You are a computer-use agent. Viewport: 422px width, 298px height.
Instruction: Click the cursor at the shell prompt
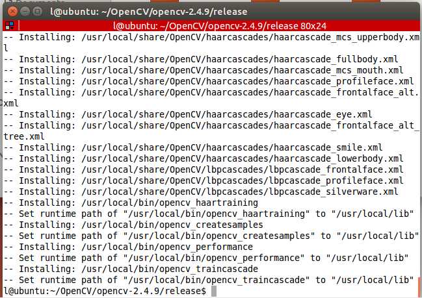214,292
